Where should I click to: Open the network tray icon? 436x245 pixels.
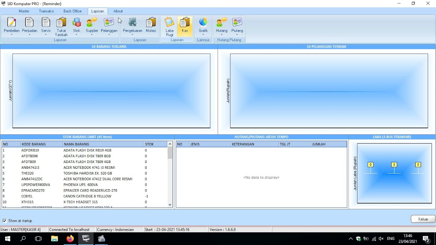pyautogui.click(x=374, y=239)
